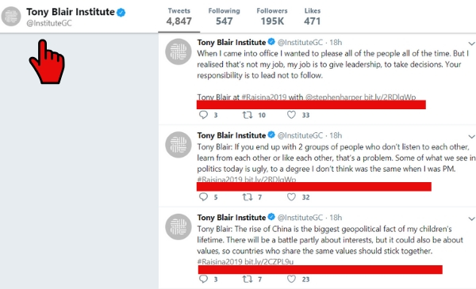
Task: Open the #Raisina2019 hashtag in the China tweet
Action: coord(220,262)
